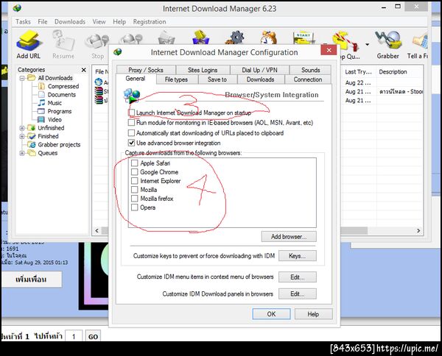Switch to the Connection tab
The width and height of the screenshot is (442, 356).
tap(308, 79)
